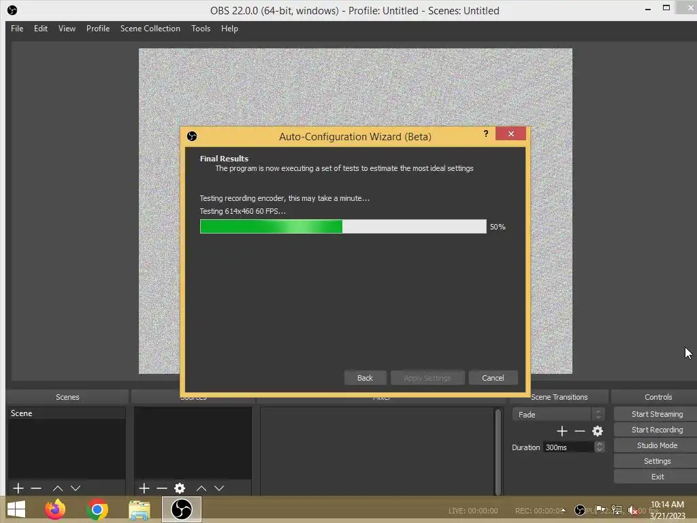The width and height of the screenshot is (697, 523).
Task: Add a new scene with plus icon
Action: (x=18, y=488)
